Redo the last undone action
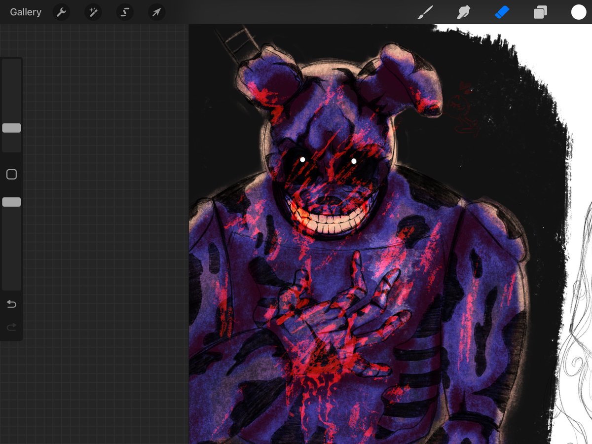Screen dimensions: 592x444 (11, 327)
